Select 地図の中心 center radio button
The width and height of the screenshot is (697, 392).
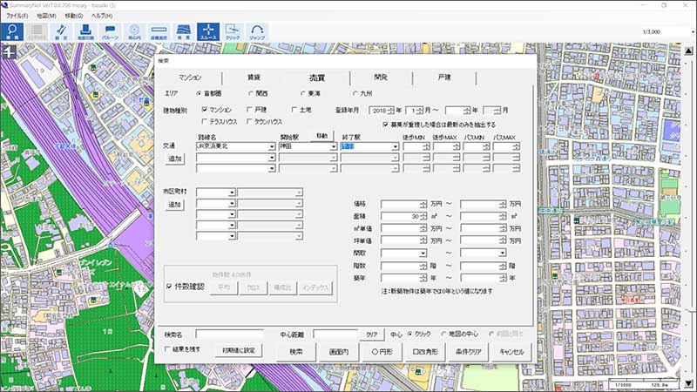pos(443,334)
